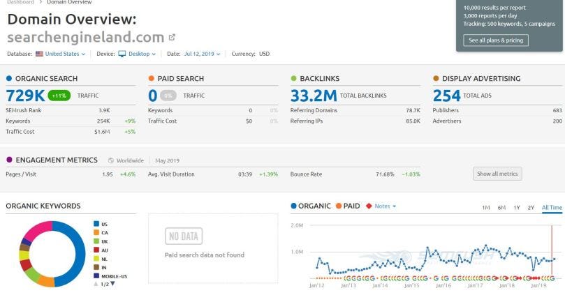Click the Advertisers 200 value
The image size is (565, 295).
click(557, 121)
